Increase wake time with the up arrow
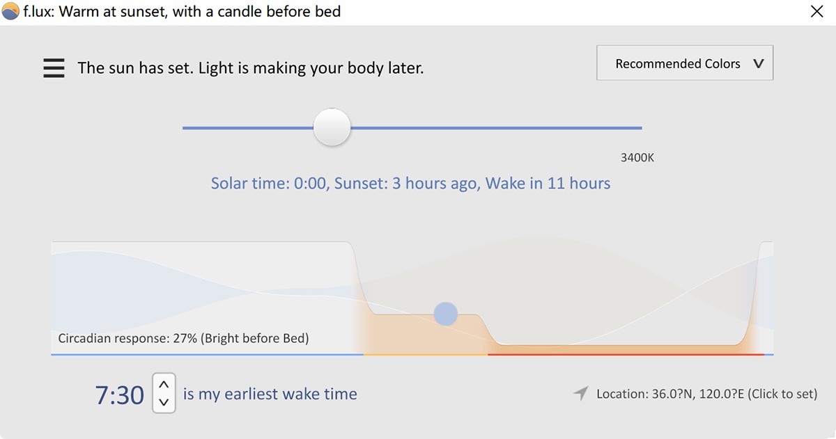This screenshot has width=836, height=439. coord(164,385)
